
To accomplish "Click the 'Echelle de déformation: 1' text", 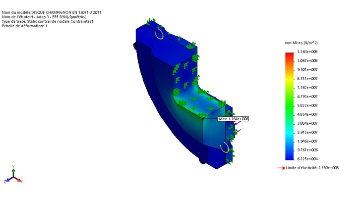I will (x=25, y=26).
